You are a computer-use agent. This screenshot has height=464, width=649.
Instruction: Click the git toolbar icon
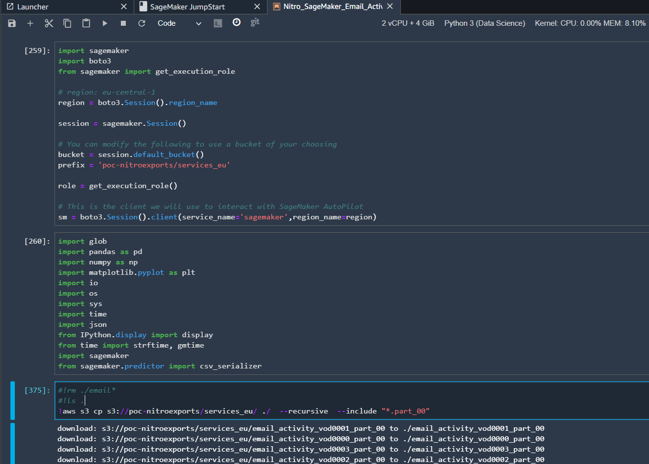[255, 22]
